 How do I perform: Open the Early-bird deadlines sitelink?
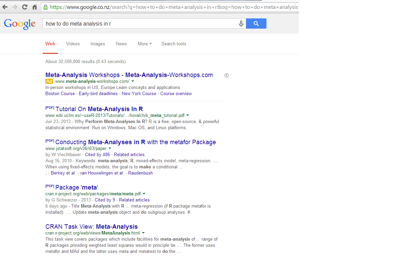tap(98, 93)
